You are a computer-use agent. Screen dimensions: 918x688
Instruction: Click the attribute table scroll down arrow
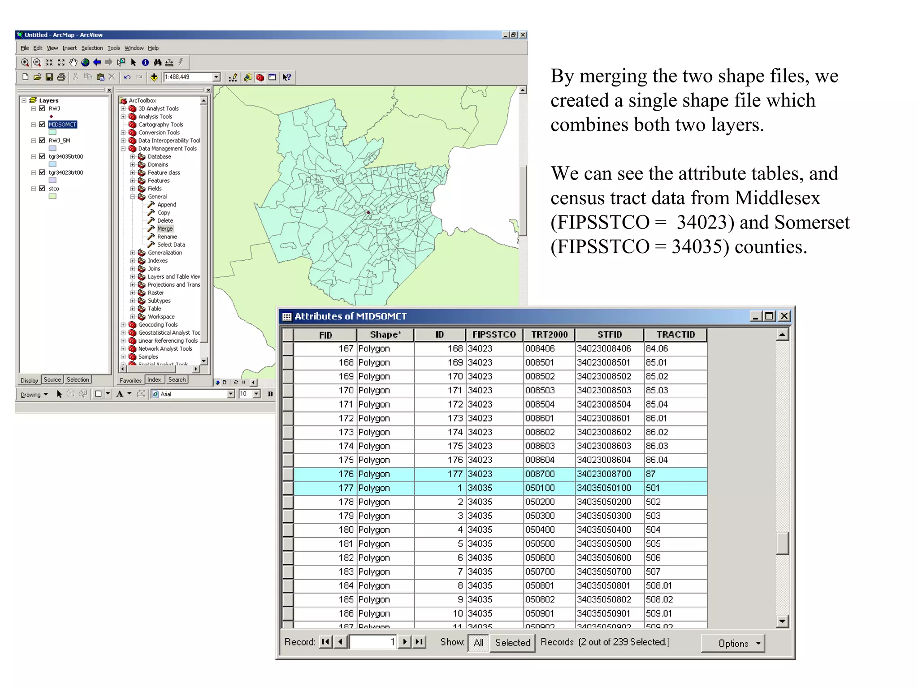point(782,621)
